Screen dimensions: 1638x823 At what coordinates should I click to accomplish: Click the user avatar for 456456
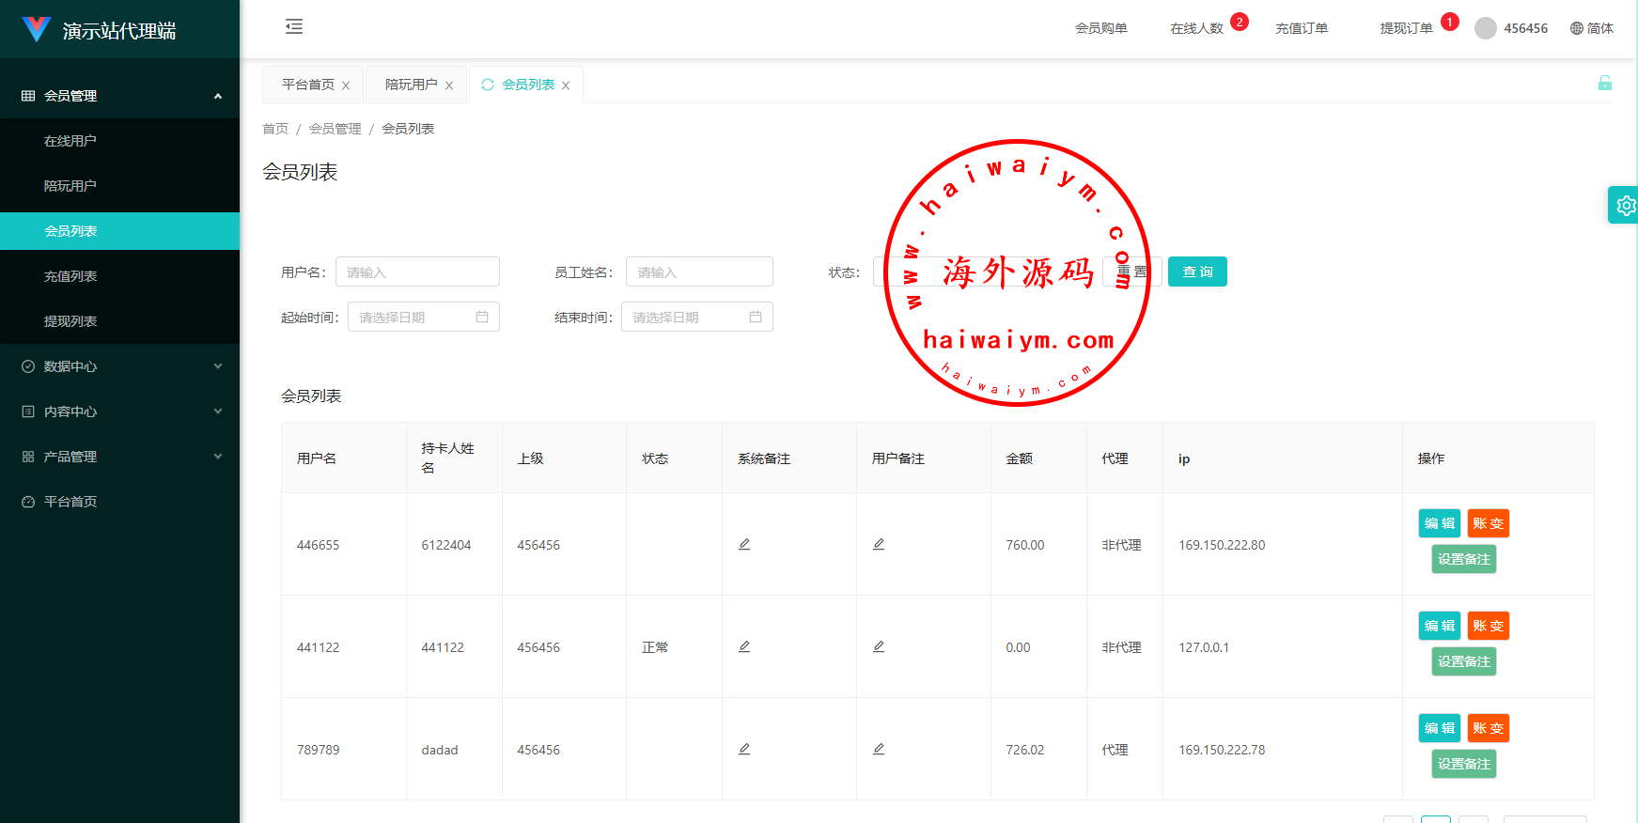pos(1485,28)
